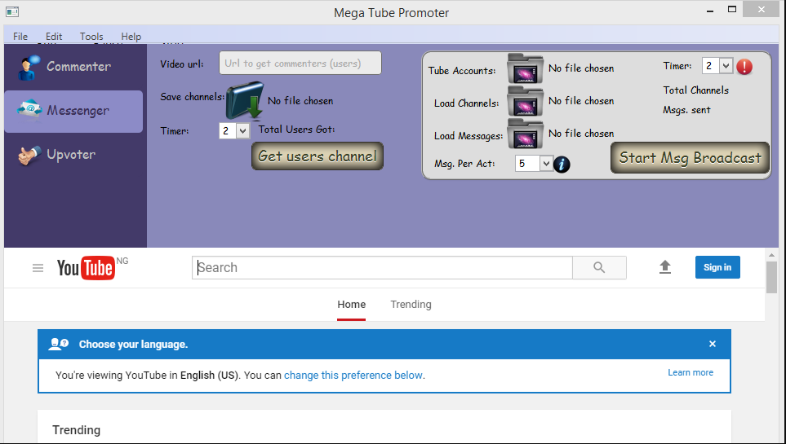786x444 pixels.
Task: Click the Upvoter handshake icon
Action: pyautogui.click(x=29, y=155)
